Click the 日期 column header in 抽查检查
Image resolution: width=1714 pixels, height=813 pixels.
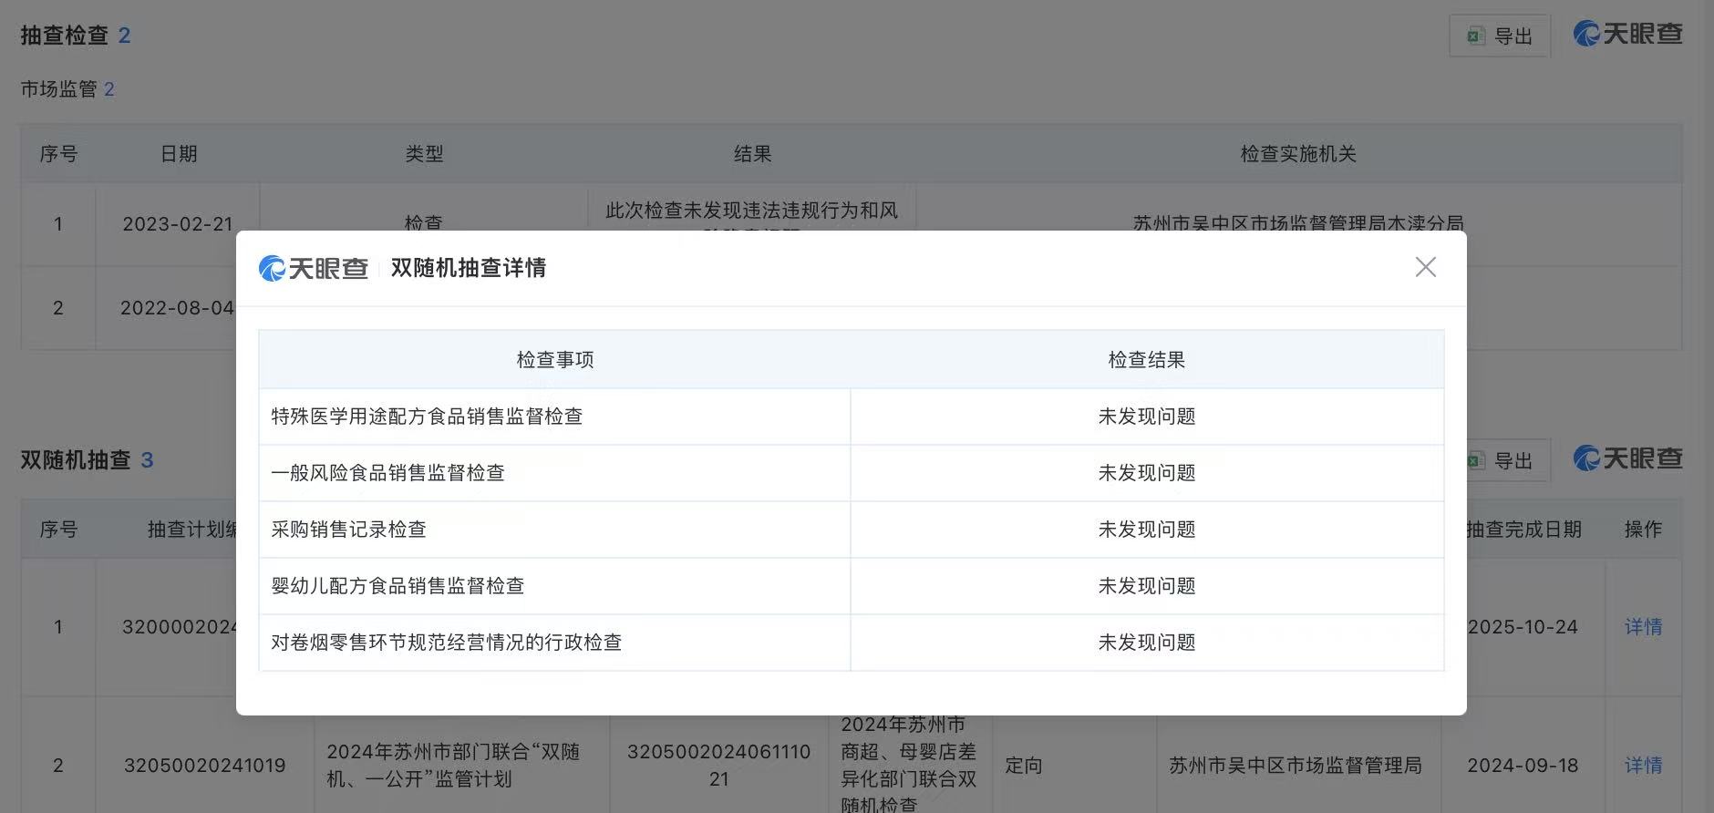[x=179, y=154]
